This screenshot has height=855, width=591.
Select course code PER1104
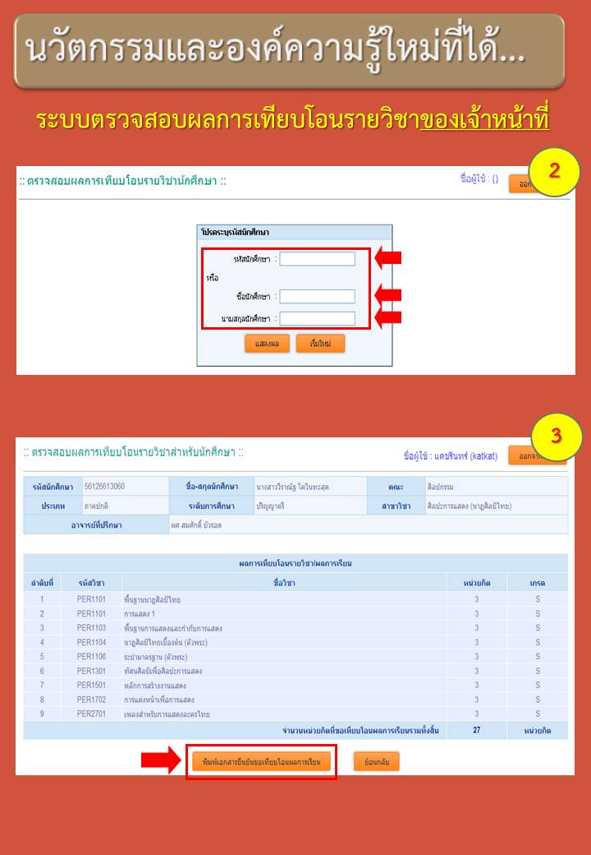(x=91, y=642)
